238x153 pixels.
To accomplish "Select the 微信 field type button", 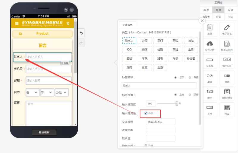I will point(145,50).
